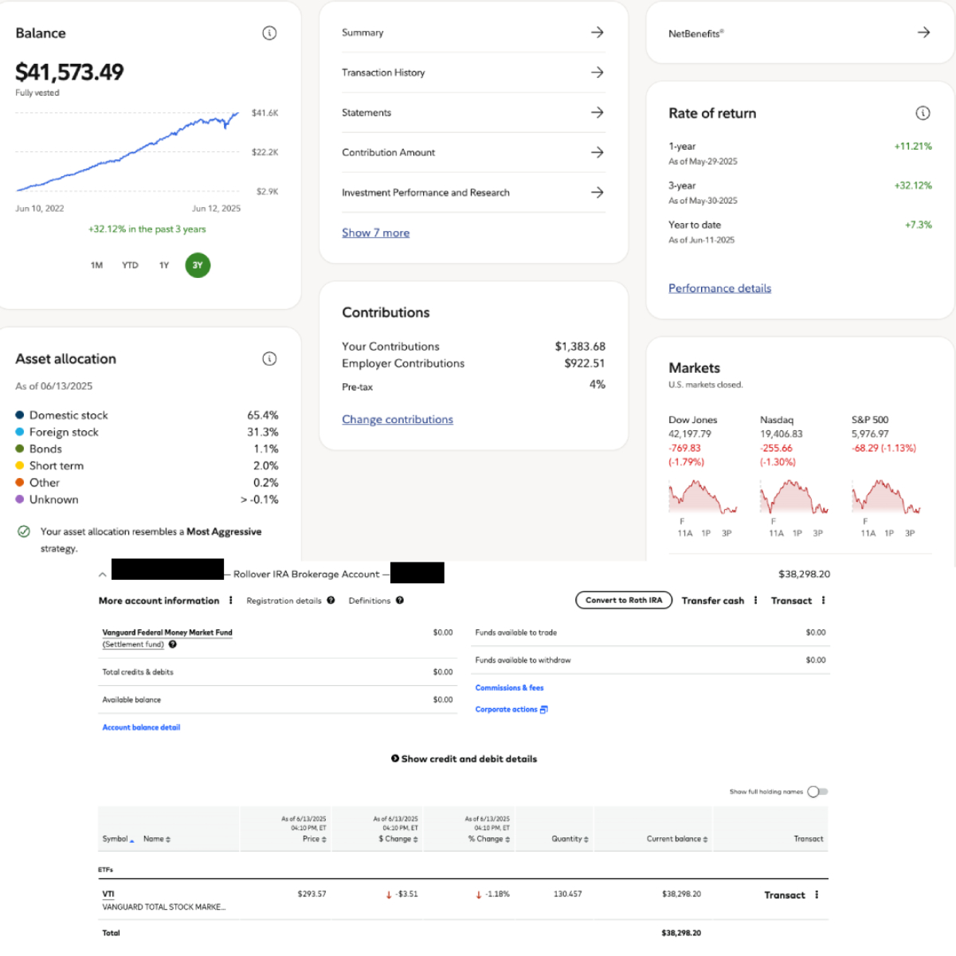Open the Asset allocation info icon

pyautogui.click(x=269, y=358)
